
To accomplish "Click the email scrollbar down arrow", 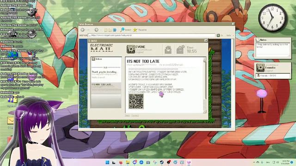I will (204, 112).
